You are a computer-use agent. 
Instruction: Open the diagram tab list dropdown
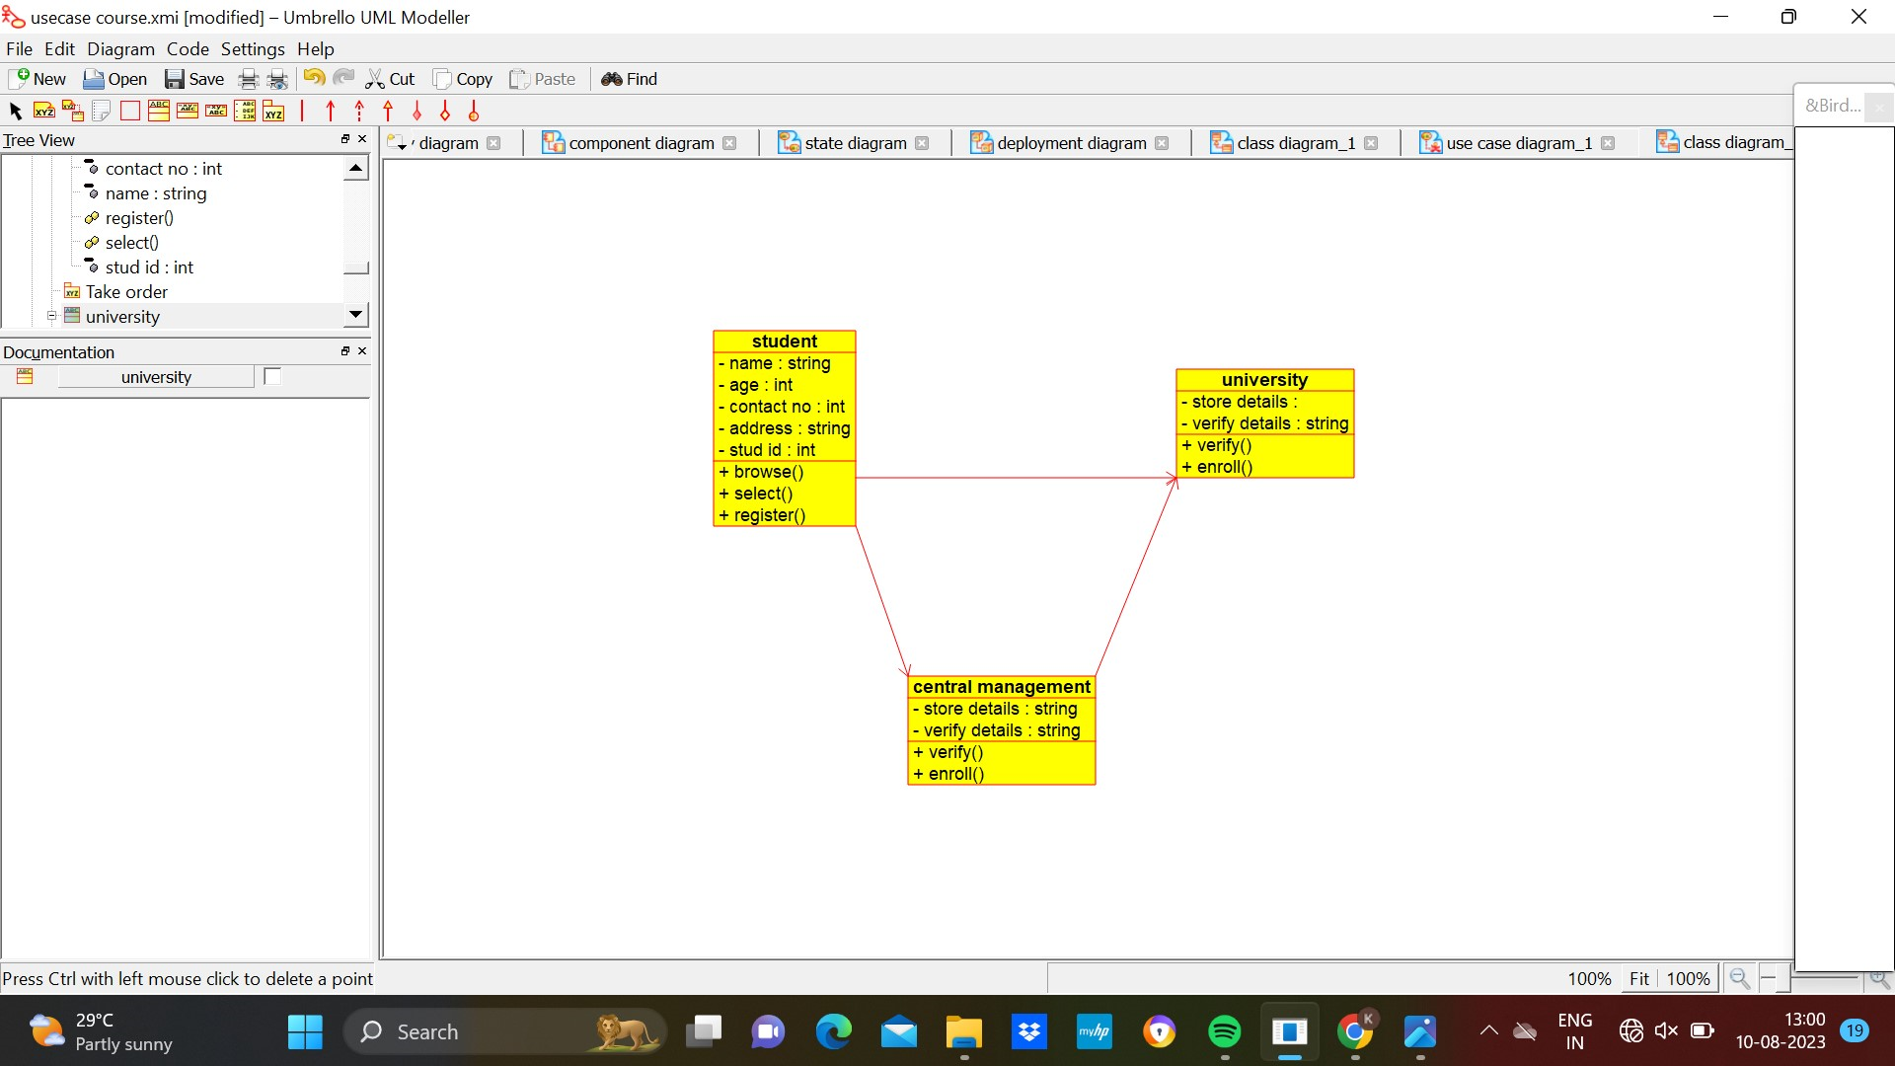[x=398, y=143]
